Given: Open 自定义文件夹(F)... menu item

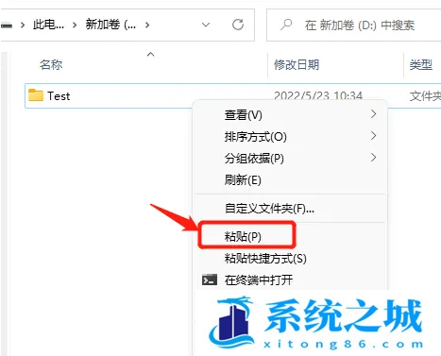Looking at the screenshot, I should tap(269, 209).
